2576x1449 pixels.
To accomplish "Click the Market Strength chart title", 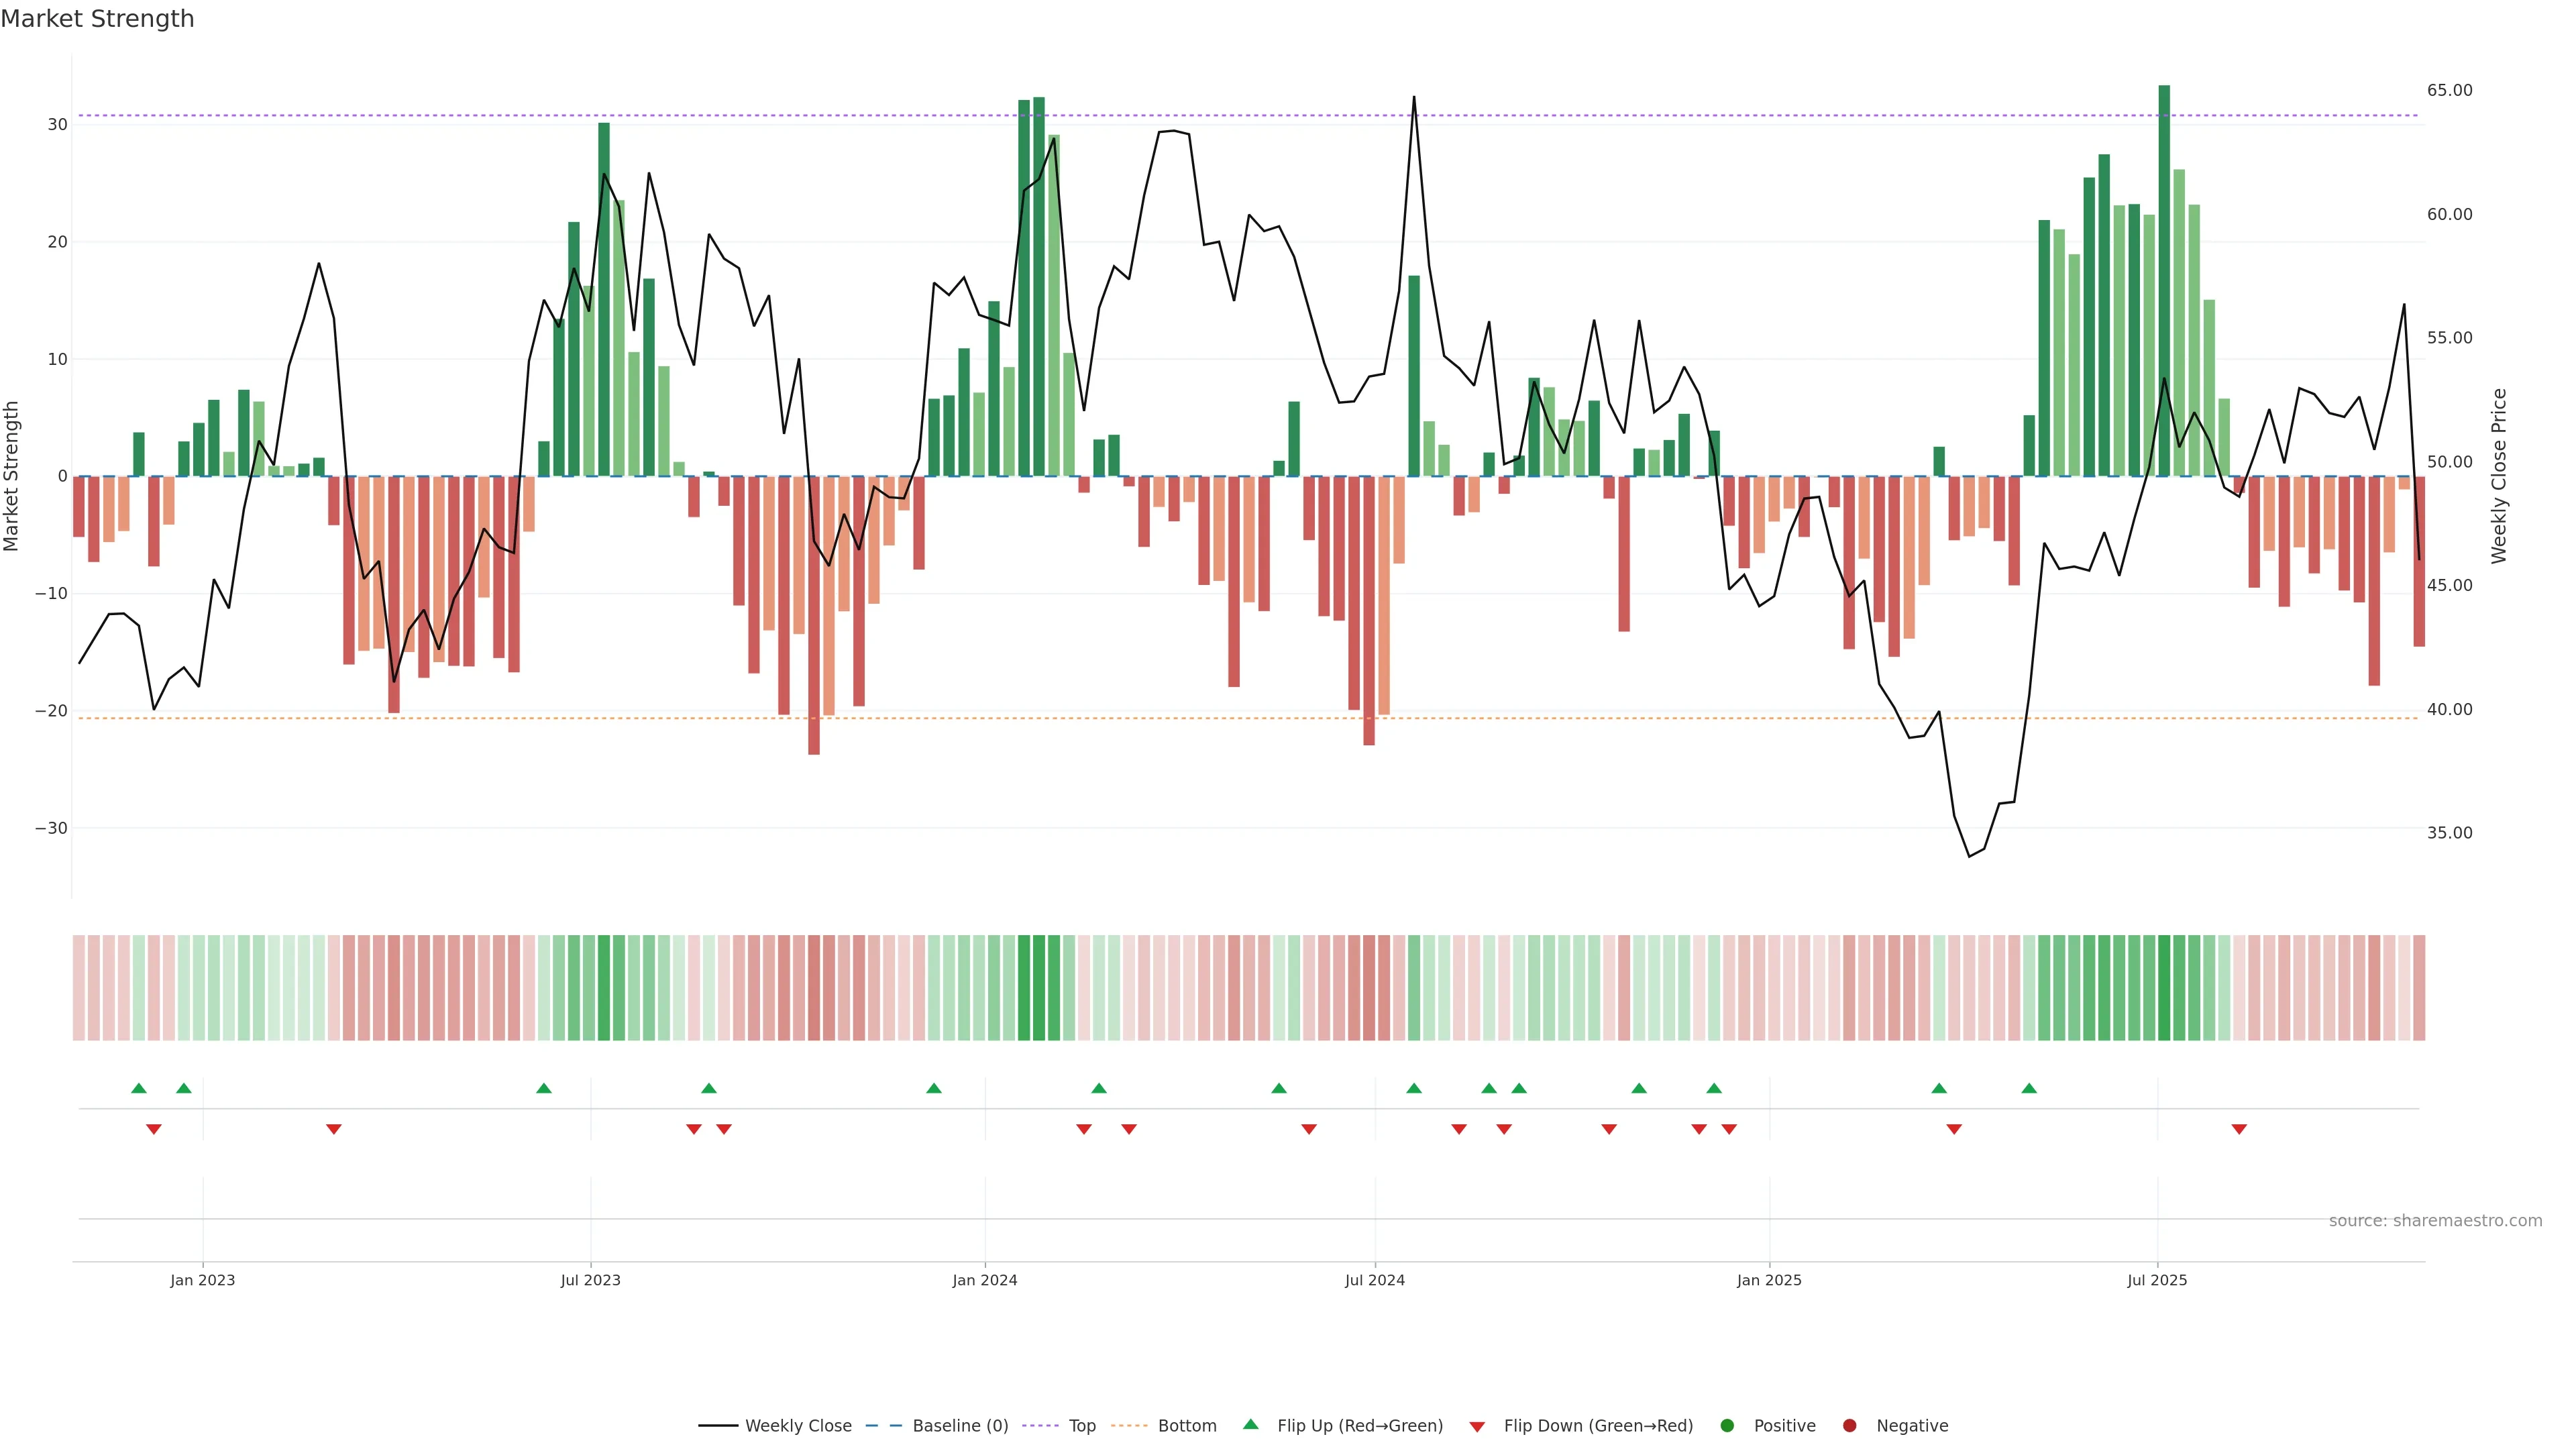I will [x=97, y=19].
